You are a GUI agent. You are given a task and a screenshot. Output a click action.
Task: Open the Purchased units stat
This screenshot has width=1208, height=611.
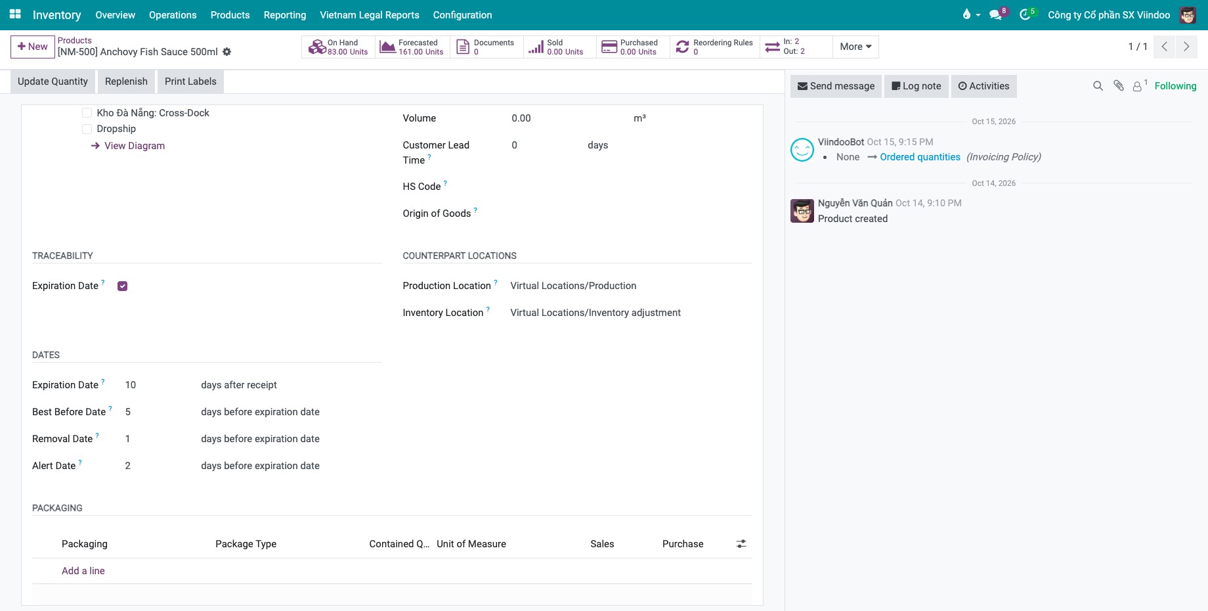[x=634, y=47]
